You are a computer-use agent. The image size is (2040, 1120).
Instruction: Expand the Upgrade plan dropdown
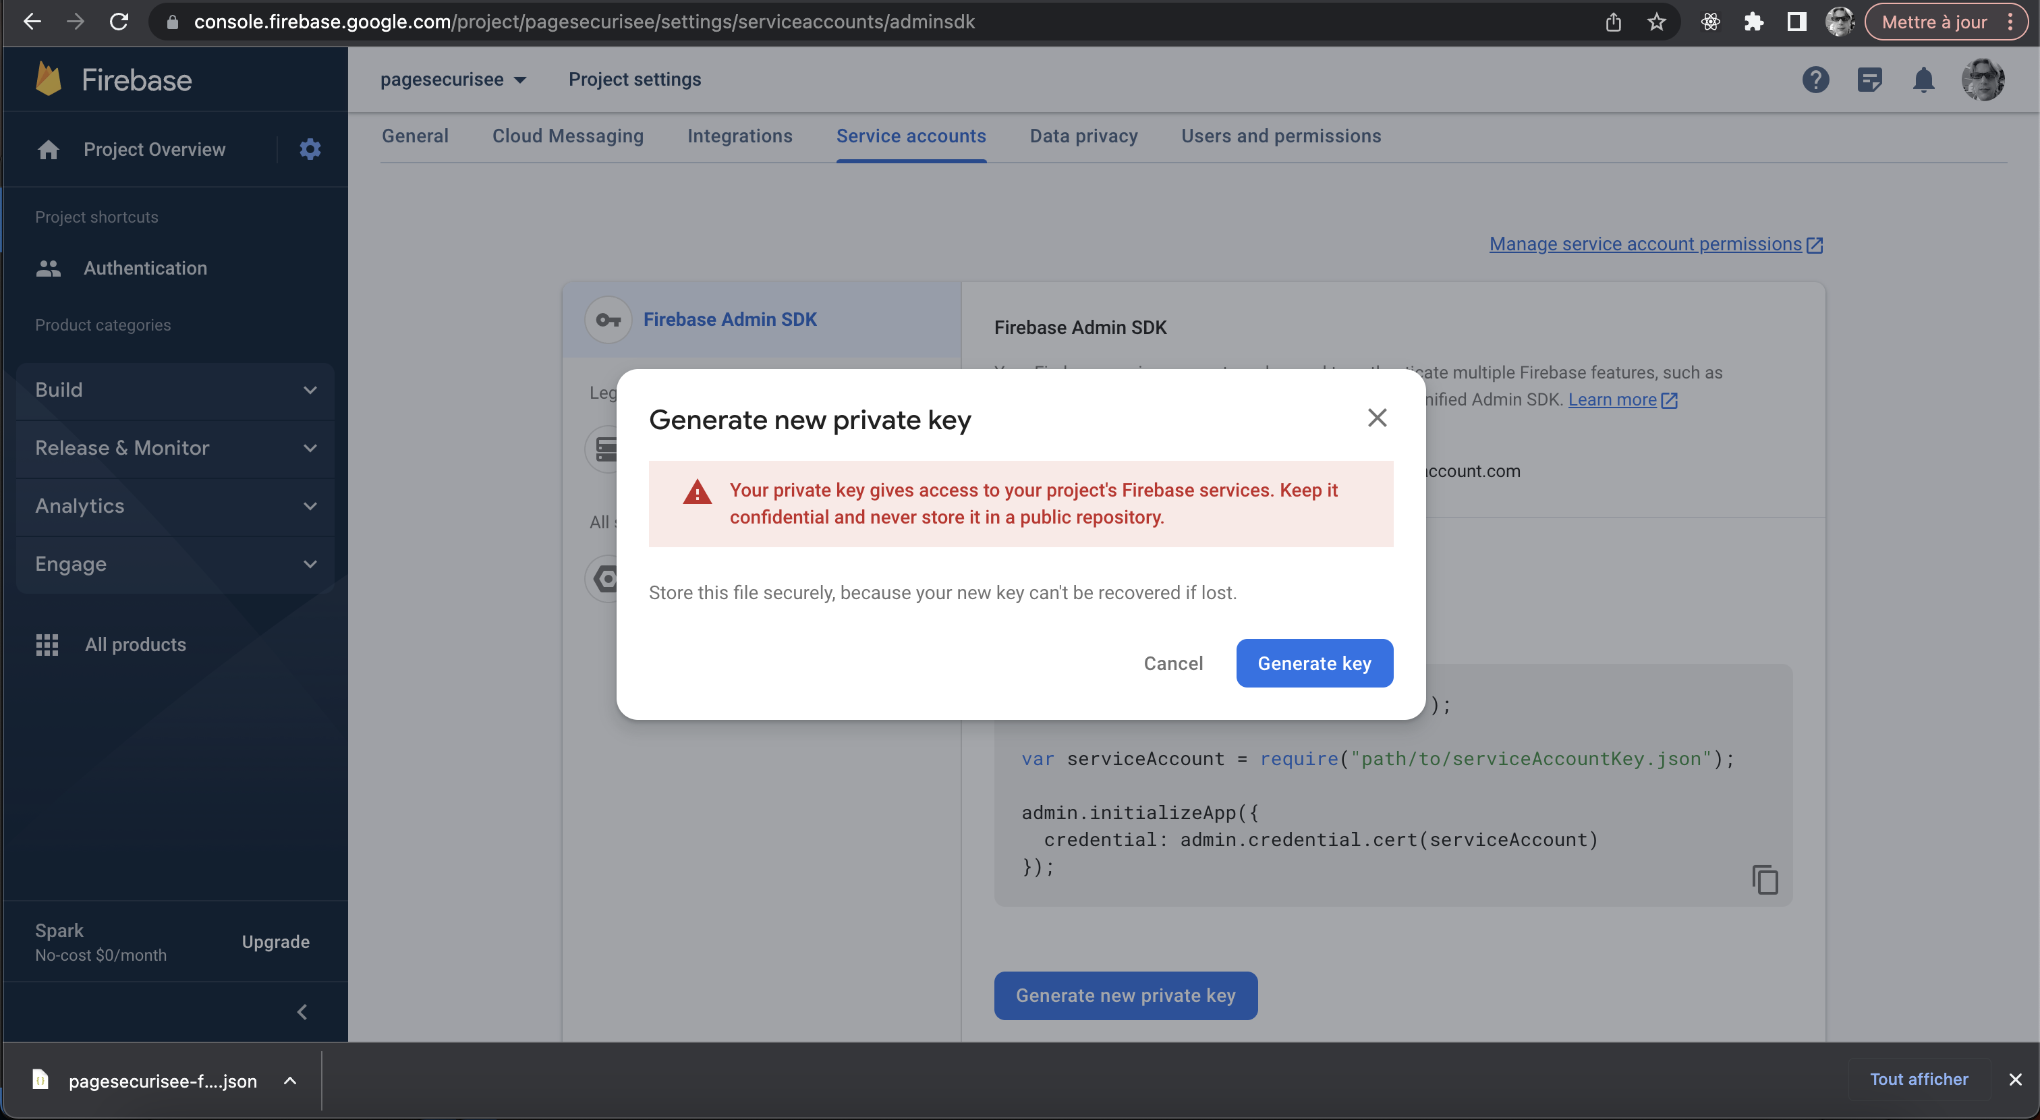[x=275, y=941]
